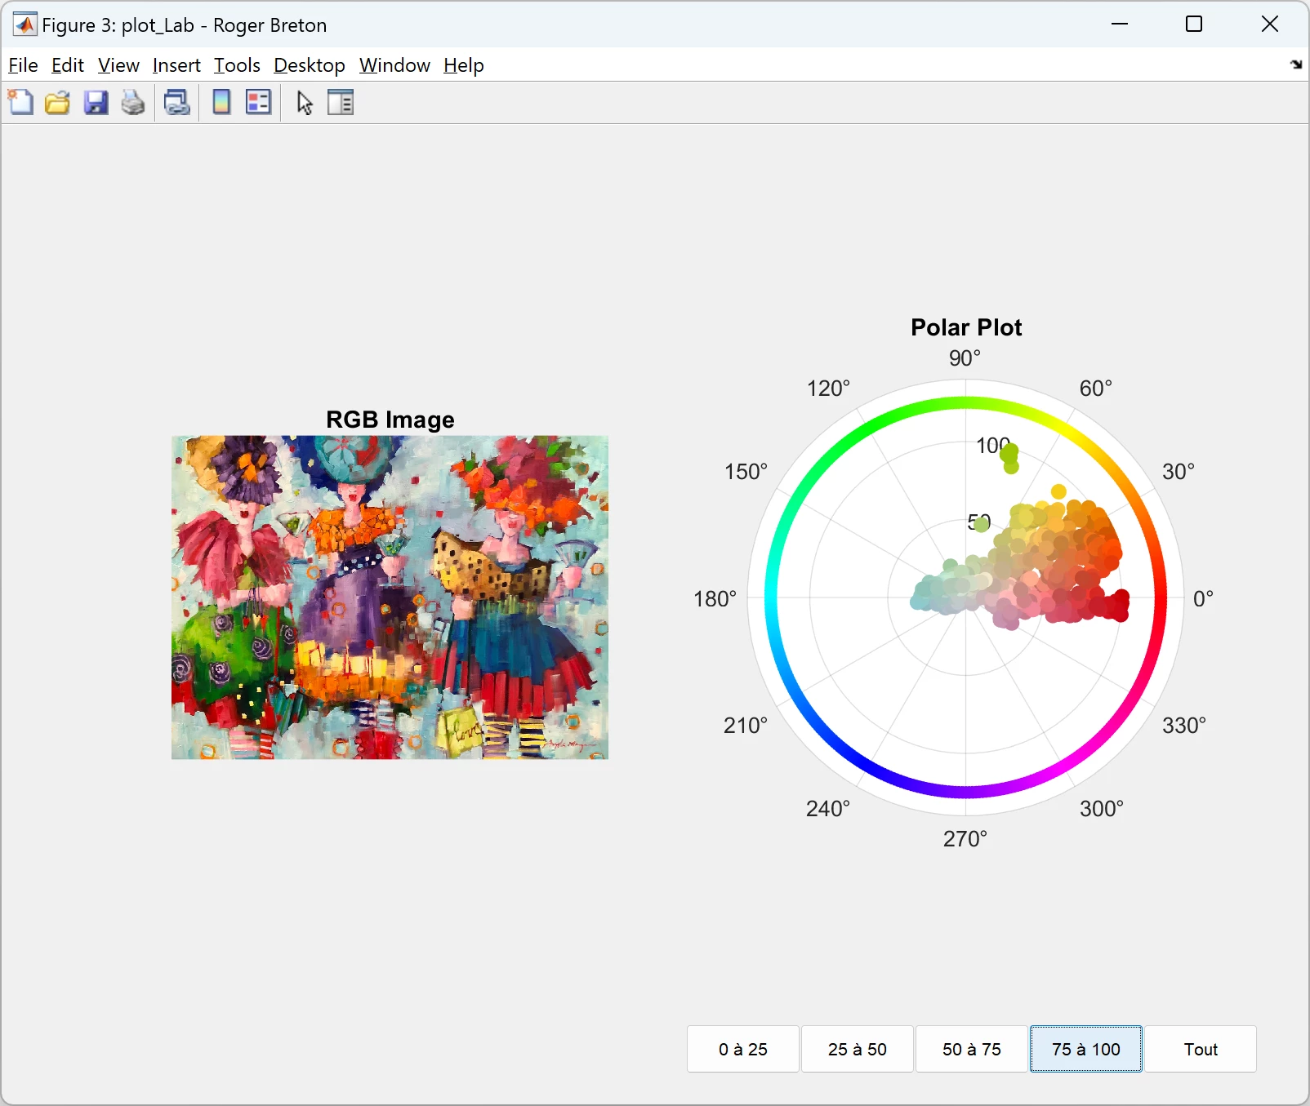Insert a legend using the toolbar icon
The image size is (1310, 1106).
pyautogui.click(x=258, y=103)
